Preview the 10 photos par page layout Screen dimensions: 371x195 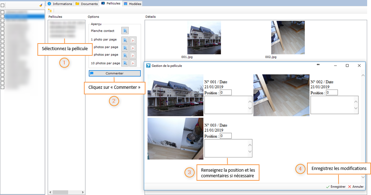[125, 63]
